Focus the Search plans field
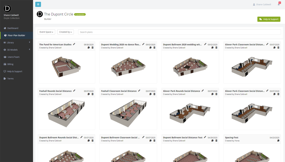Viewport: 285px width, 162px height. 180,32
